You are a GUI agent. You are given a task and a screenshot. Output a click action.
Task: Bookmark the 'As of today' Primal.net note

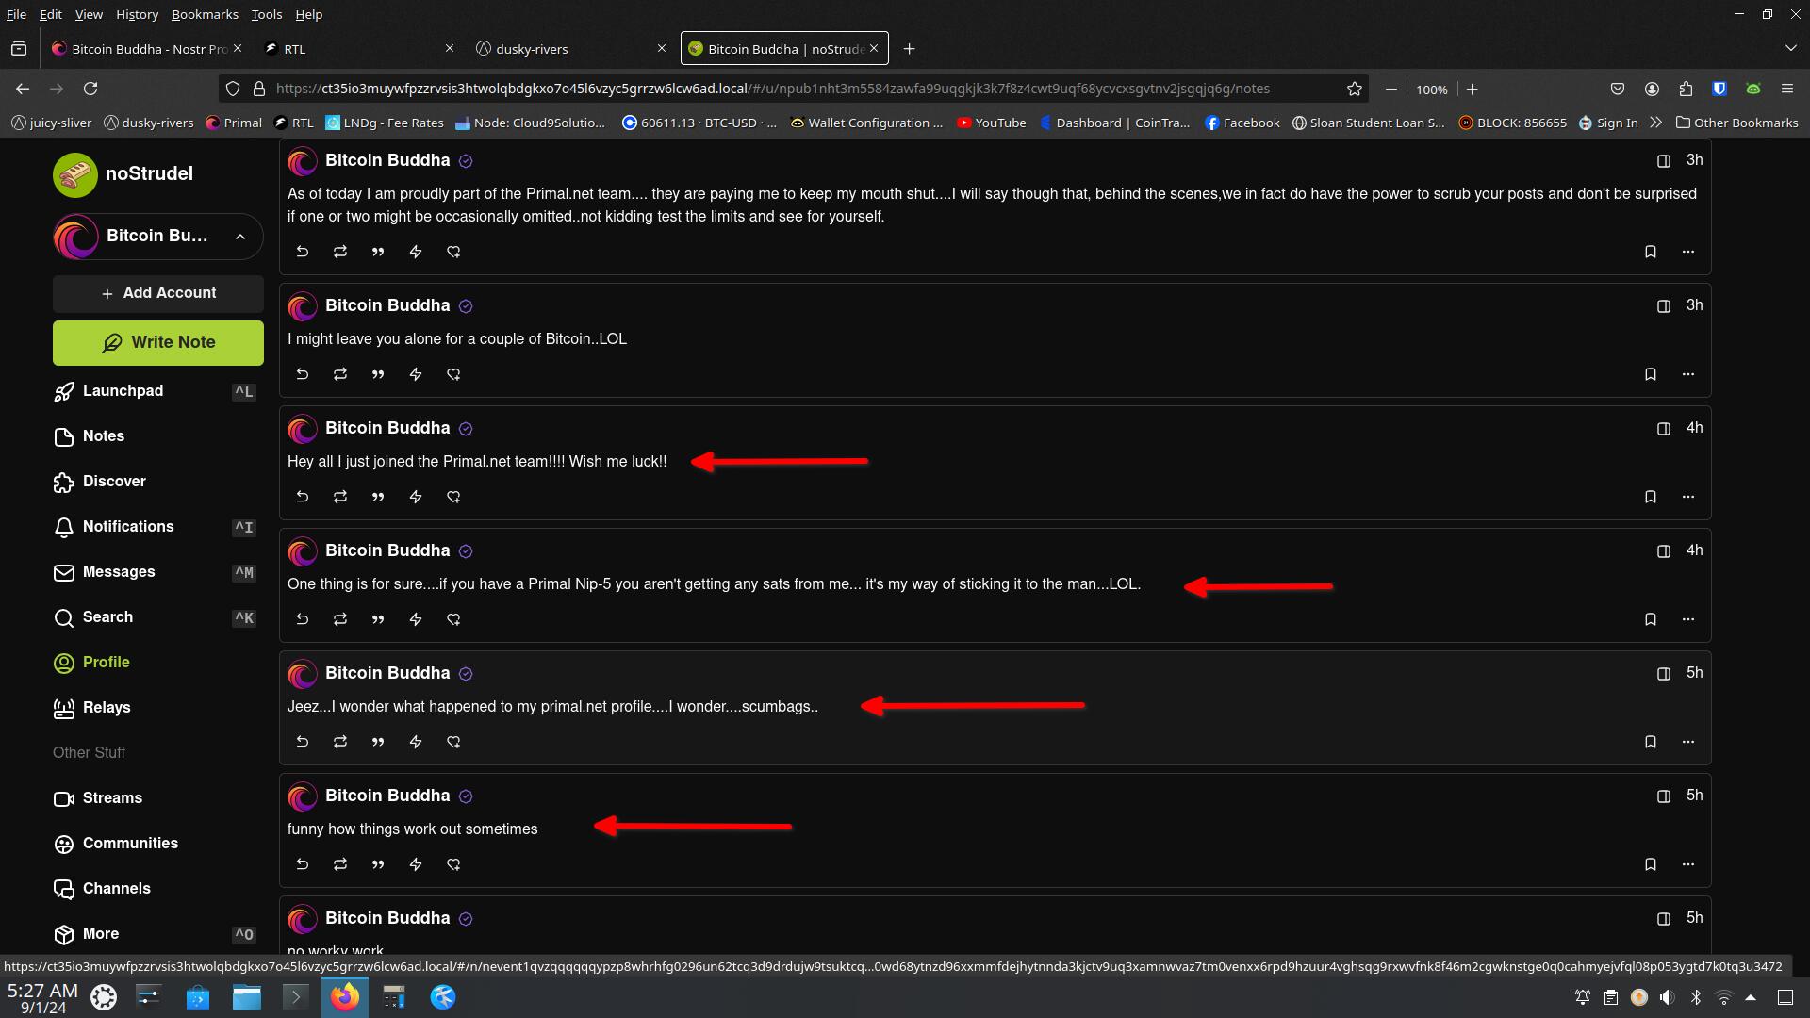[1651, 252]
